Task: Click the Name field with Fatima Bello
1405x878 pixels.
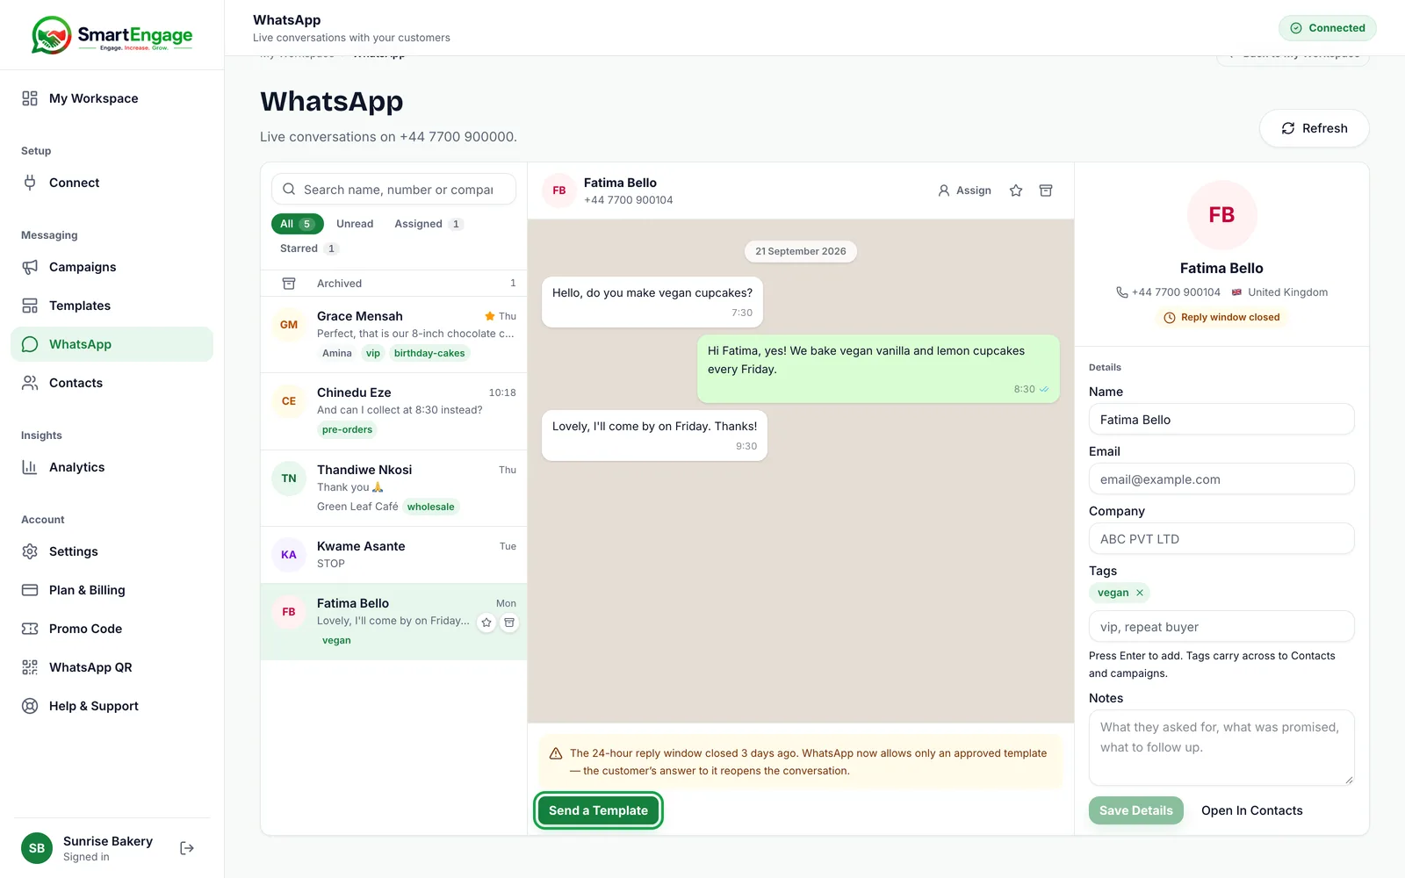Action: click(1221, 420)
